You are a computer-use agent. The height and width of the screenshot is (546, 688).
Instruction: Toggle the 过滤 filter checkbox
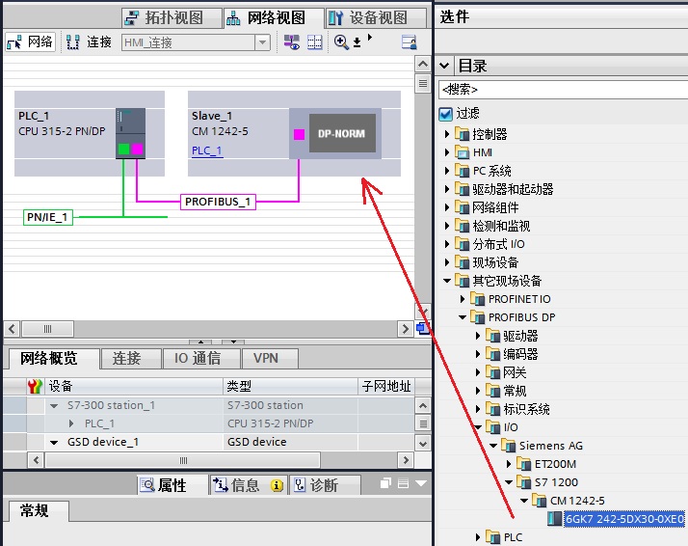click(x=446, y=114)
